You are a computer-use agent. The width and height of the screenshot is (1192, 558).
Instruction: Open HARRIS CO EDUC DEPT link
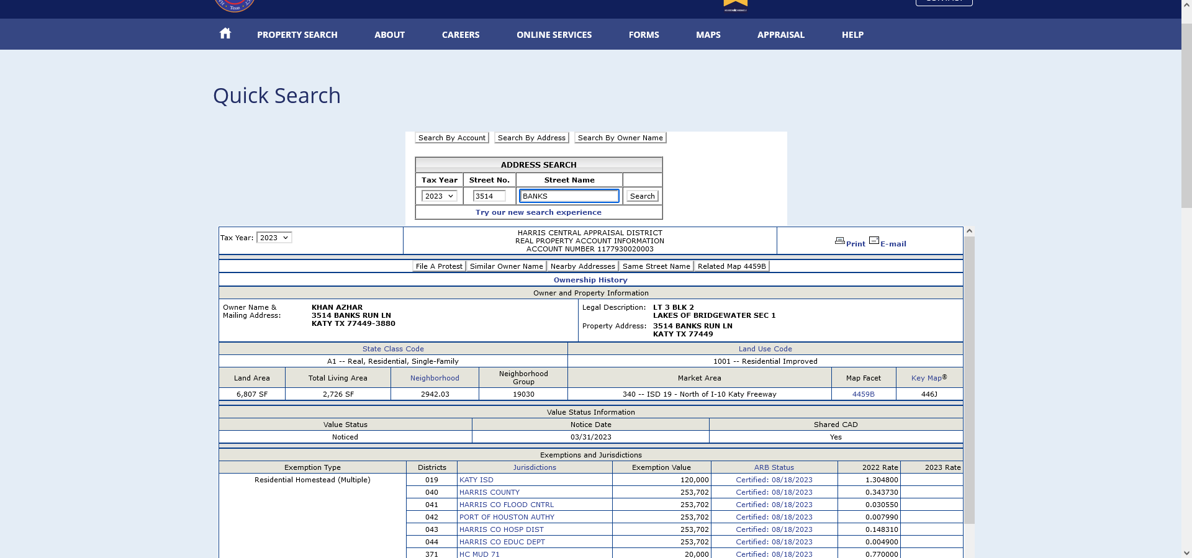pyautogui.click(x=502, y=542)
